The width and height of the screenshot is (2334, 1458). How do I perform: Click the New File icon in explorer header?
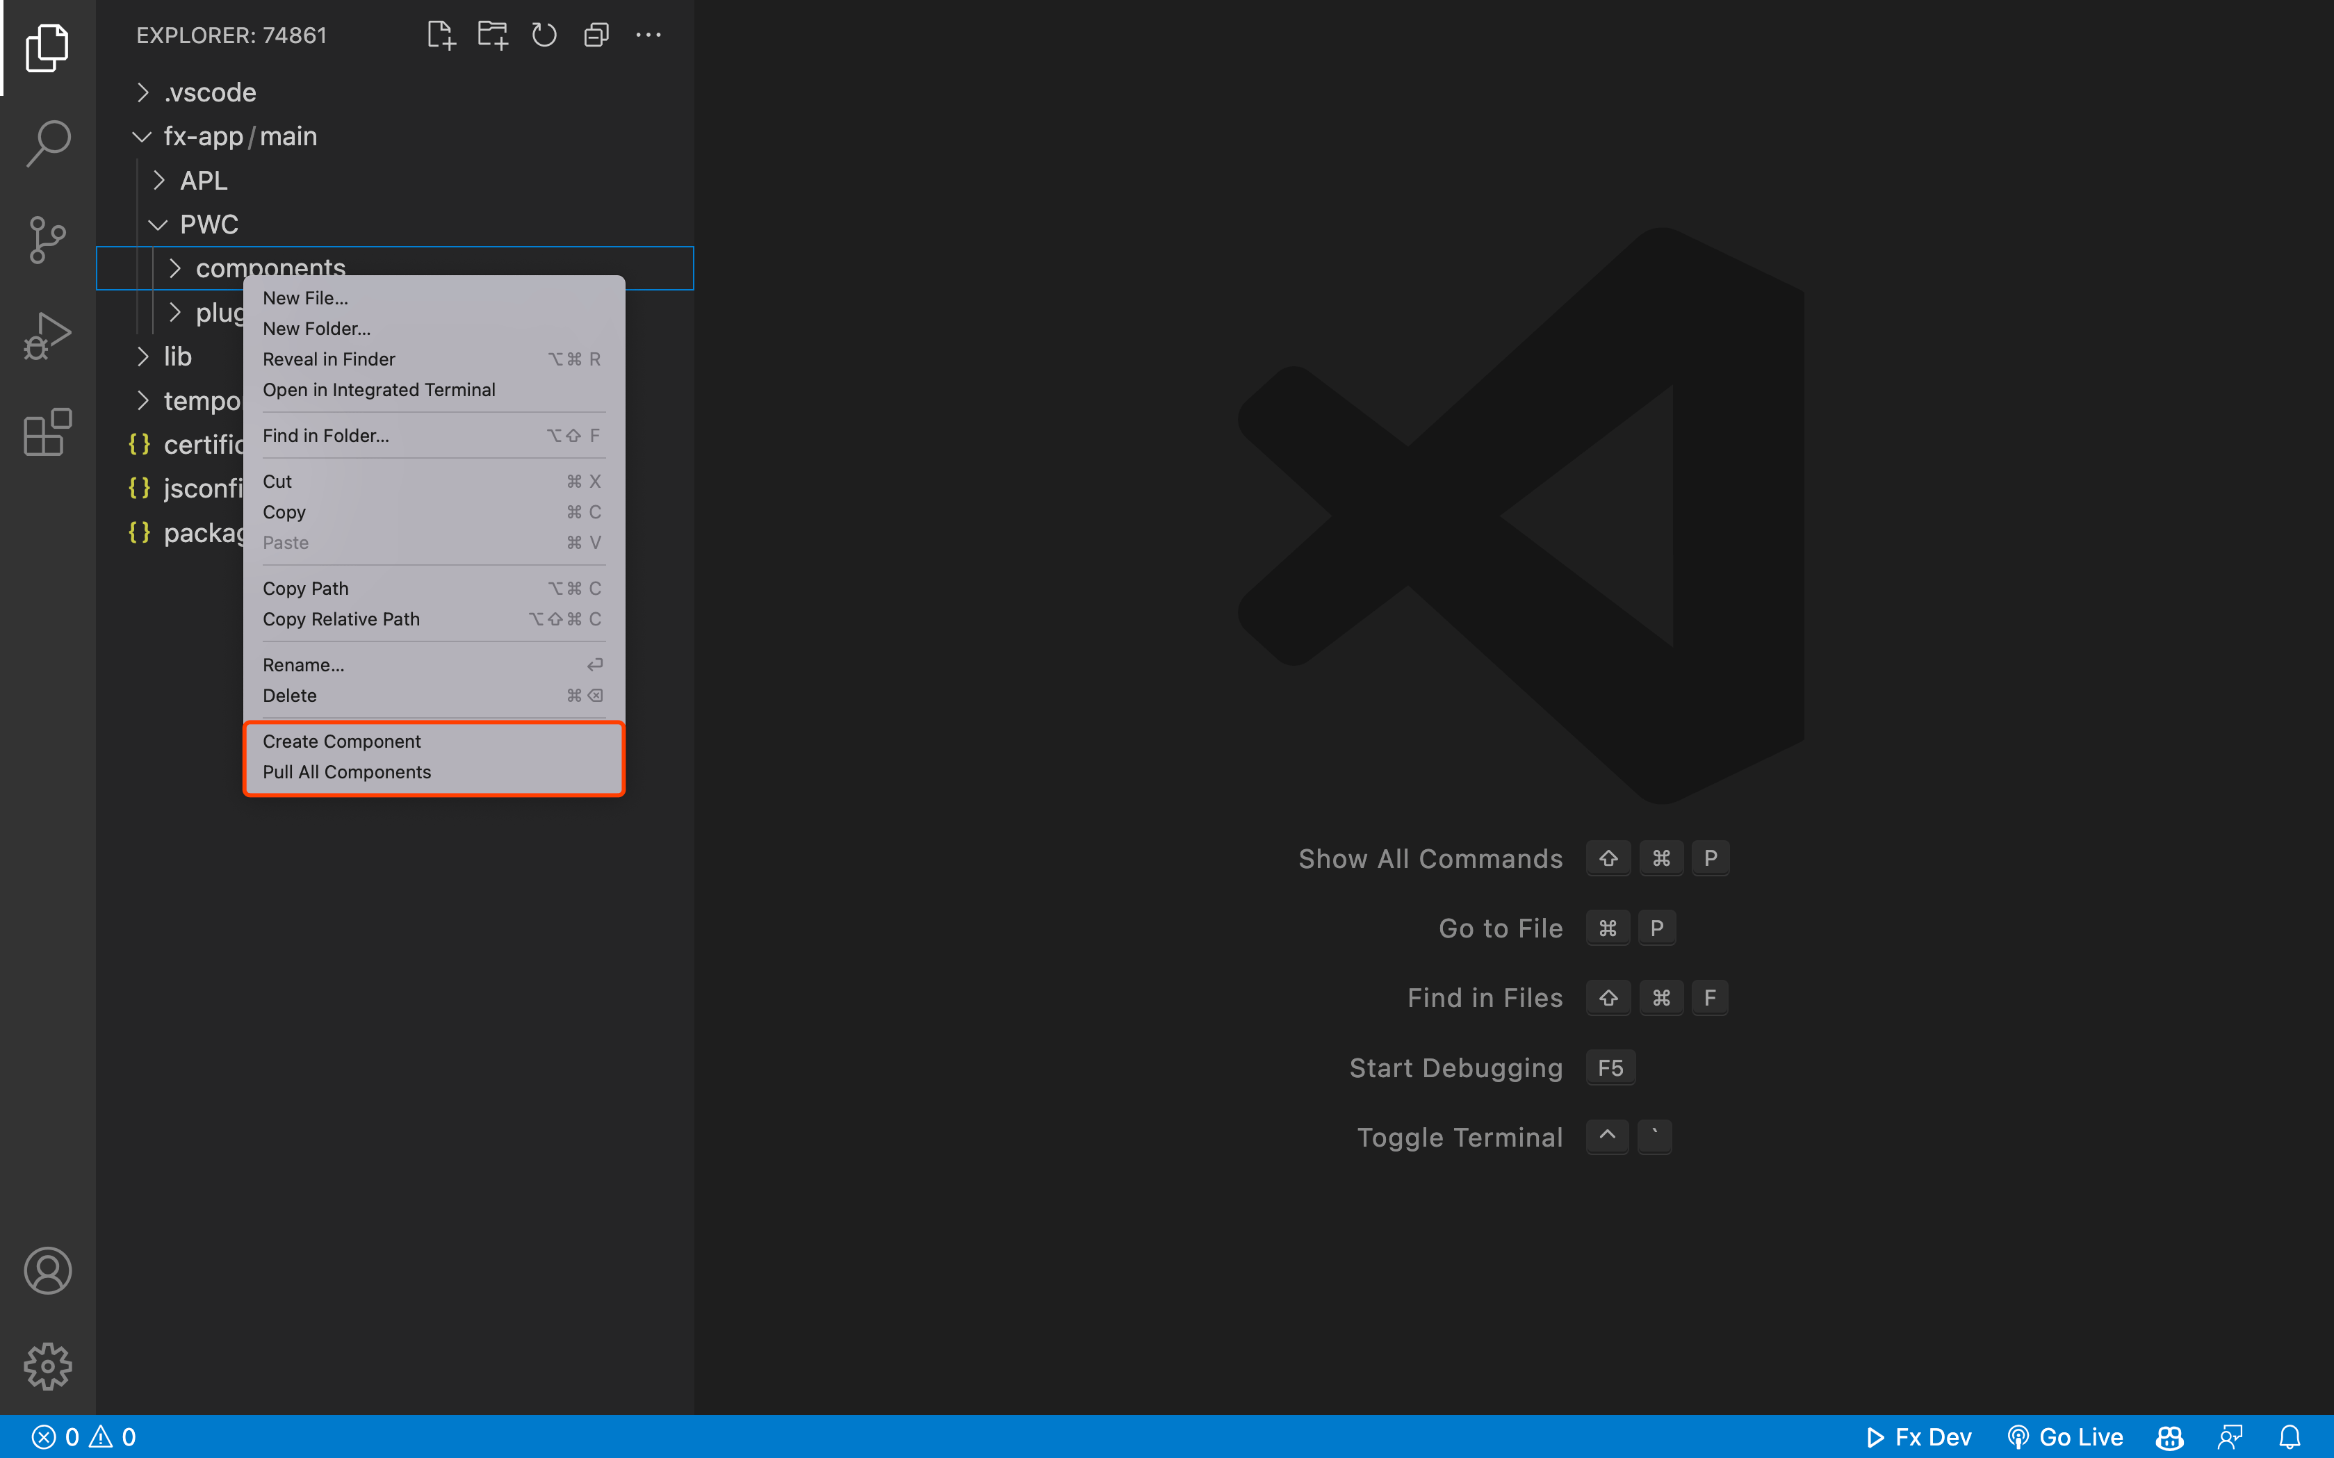pos(441,35)
